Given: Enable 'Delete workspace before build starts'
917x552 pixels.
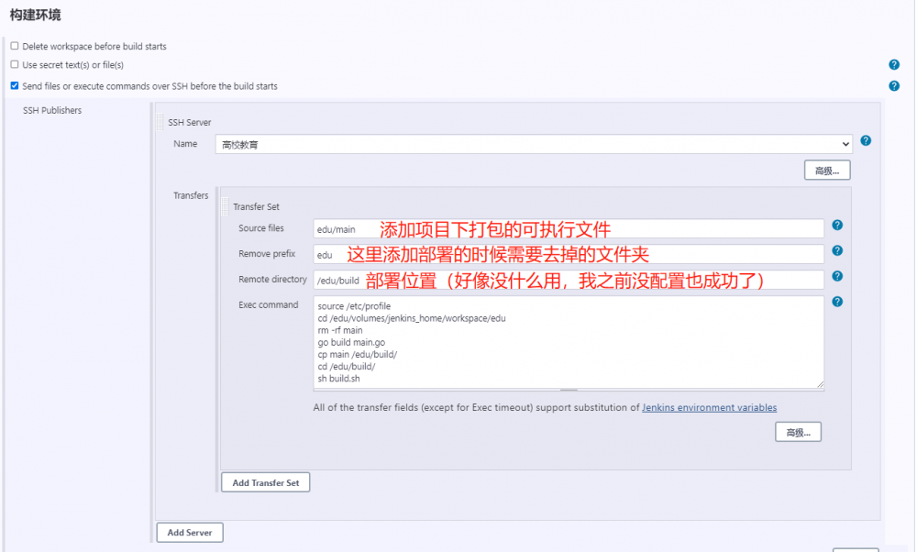Looking at the screenshot, I should click(14, 45).
